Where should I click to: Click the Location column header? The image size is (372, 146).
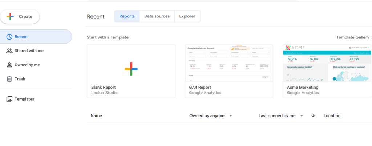tap(332, 115)
